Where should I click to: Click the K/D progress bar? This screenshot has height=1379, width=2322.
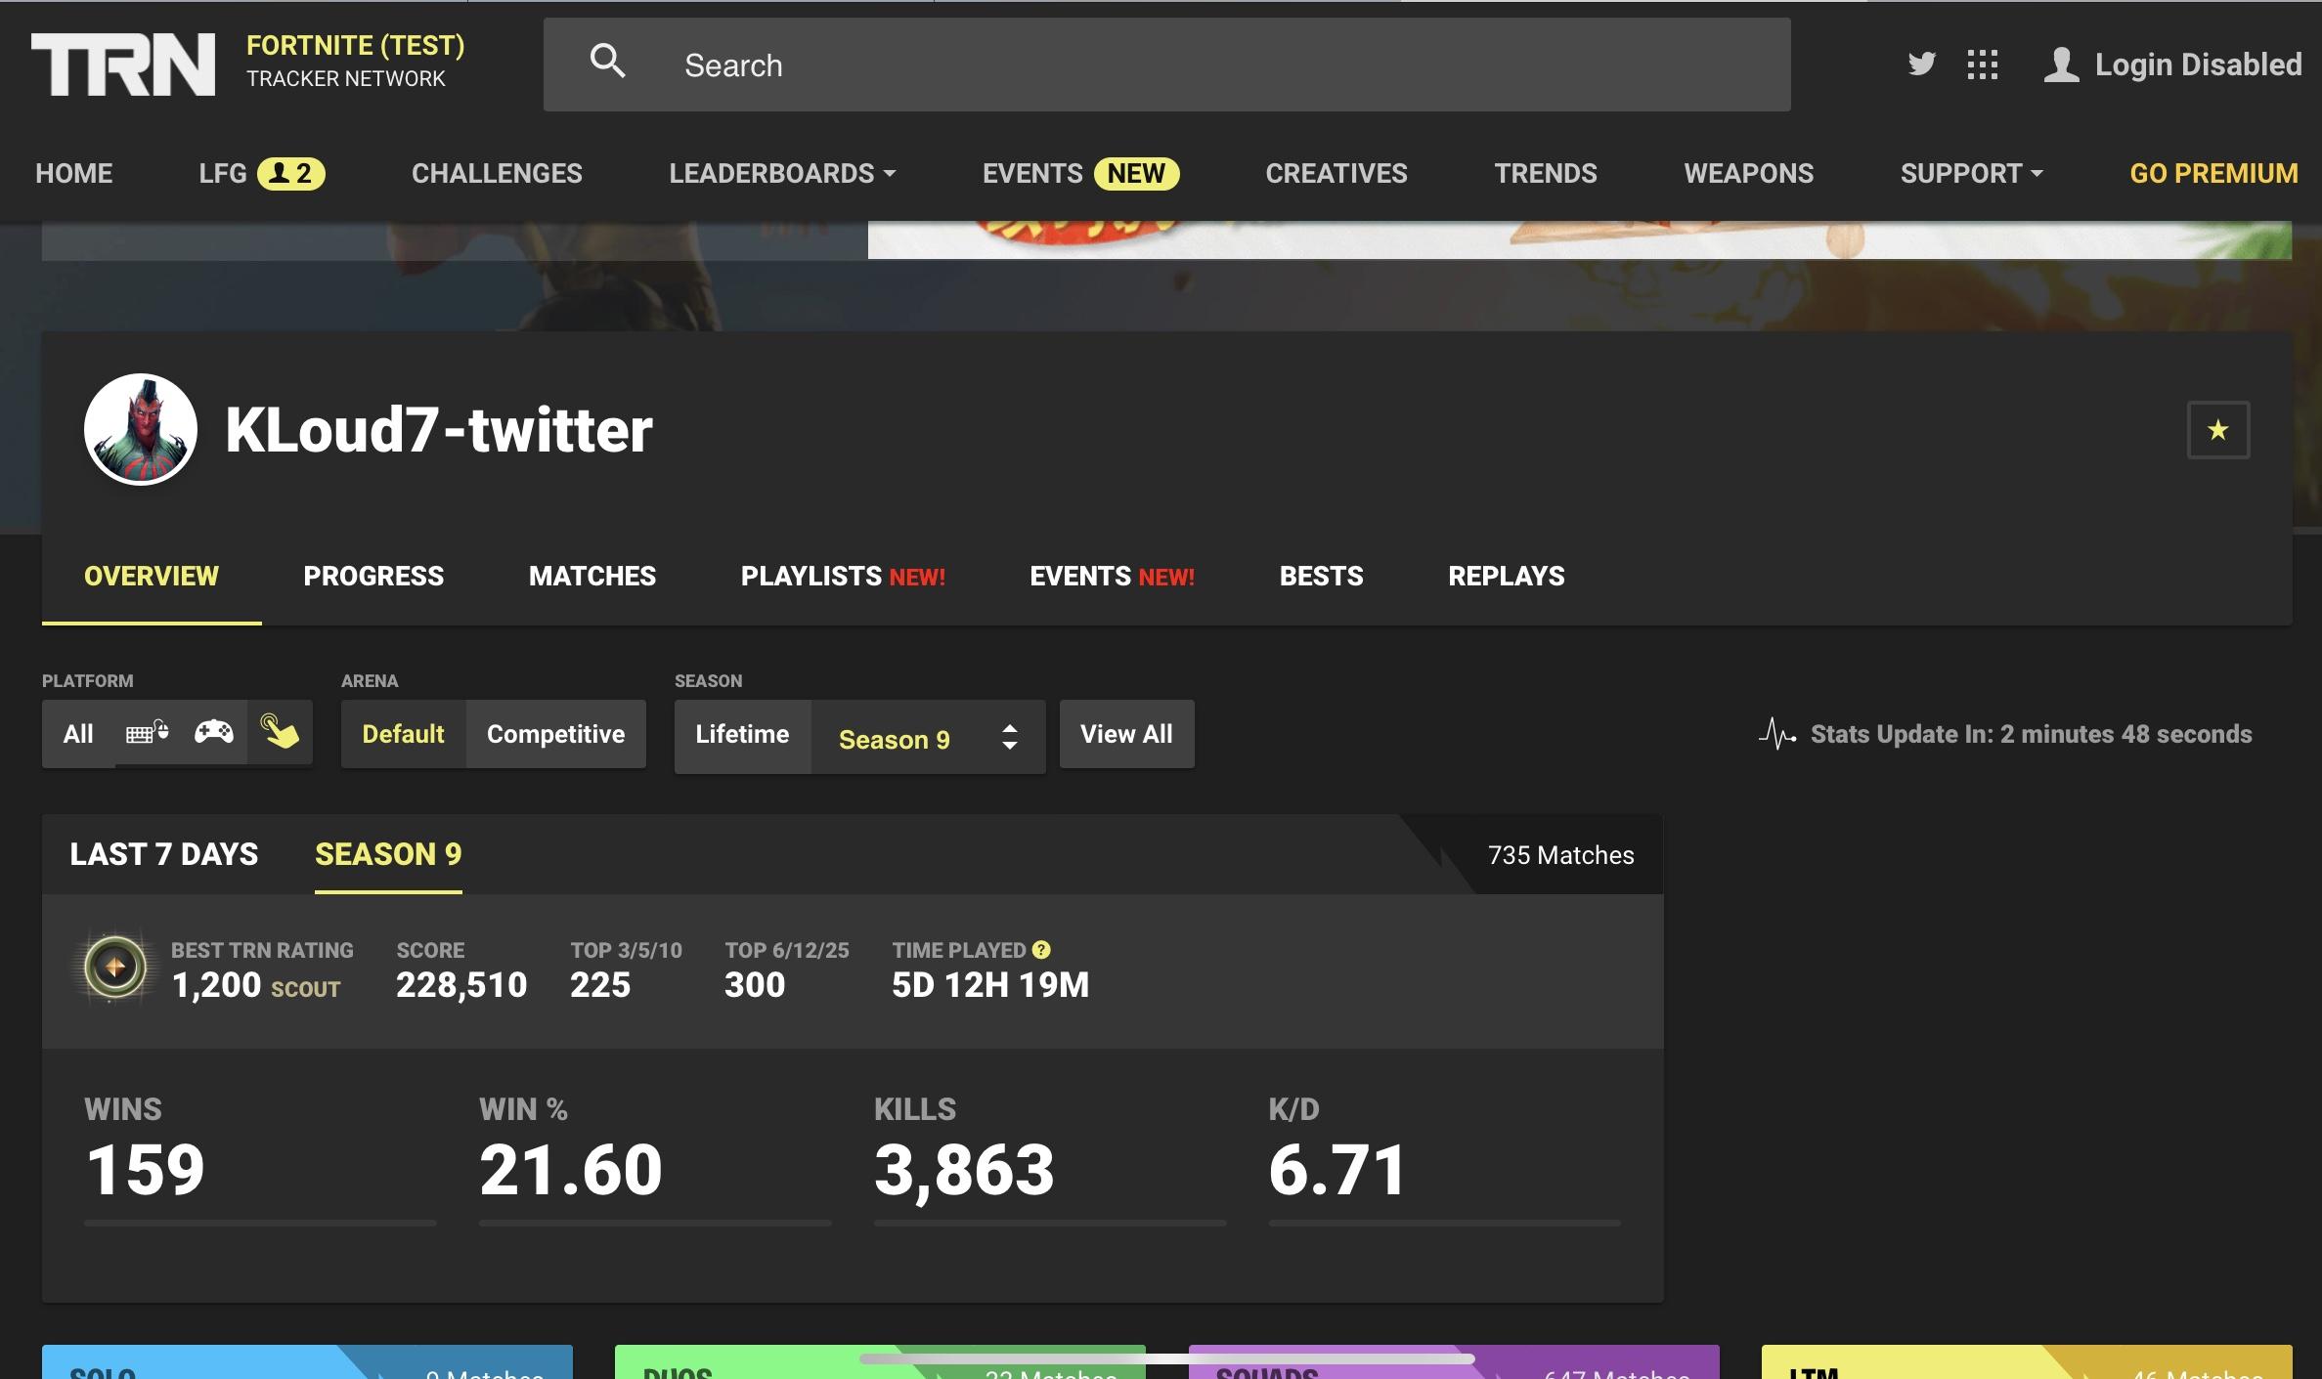(x=1444, y=1223)
